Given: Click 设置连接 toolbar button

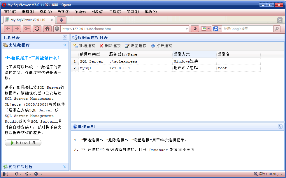Looking at the screenshot, I should [136, 46].
